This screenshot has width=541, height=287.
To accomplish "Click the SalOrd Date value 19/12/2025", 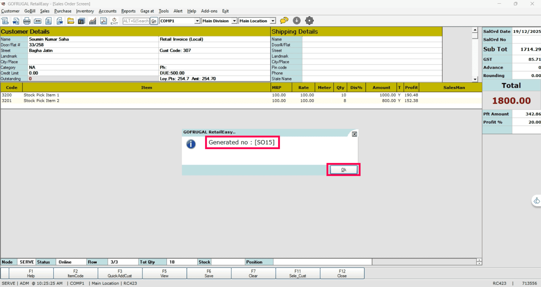I will (x=527, y=31).
